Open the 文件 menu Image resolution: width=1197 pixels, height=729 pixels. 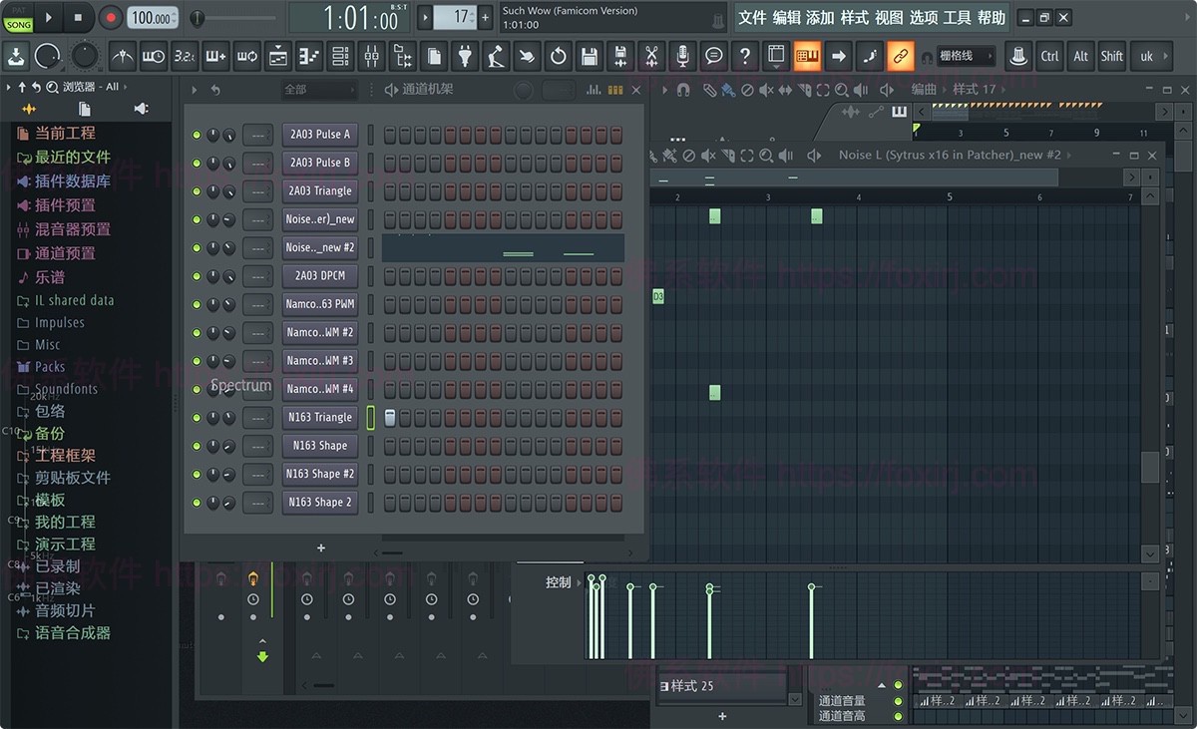752,17
